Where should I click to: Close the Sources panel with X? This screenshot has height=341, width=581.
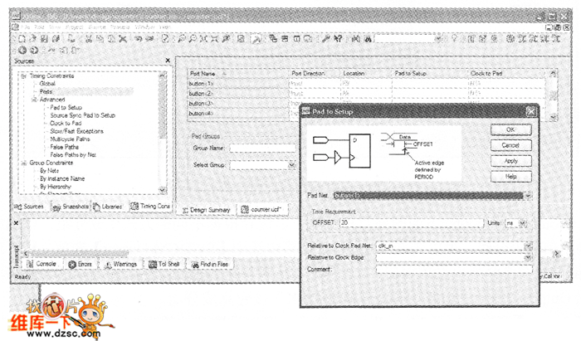pos(168,61)
